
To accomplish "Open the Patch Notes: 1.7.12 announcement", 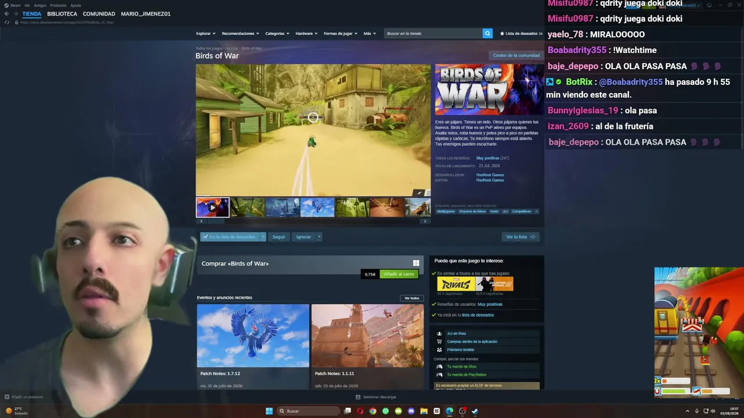I will 253,347.
